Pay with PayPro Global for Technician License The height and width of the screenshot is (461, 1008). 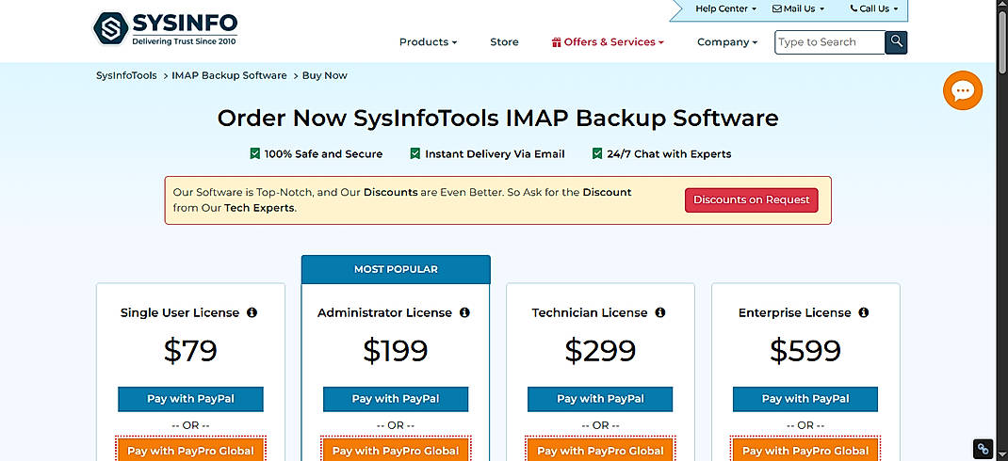600,449
